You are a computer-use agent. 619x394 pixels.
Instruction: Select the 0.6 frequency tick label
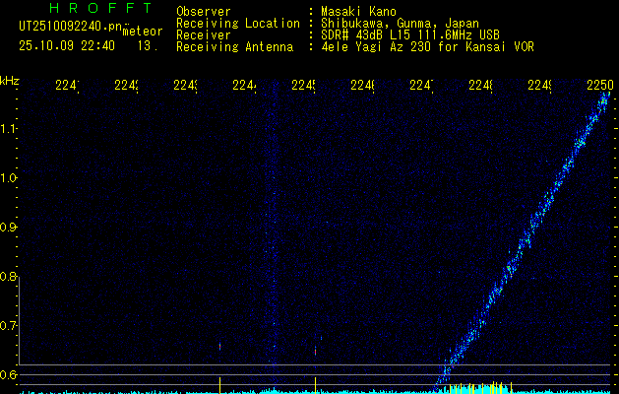pos(9,374)
